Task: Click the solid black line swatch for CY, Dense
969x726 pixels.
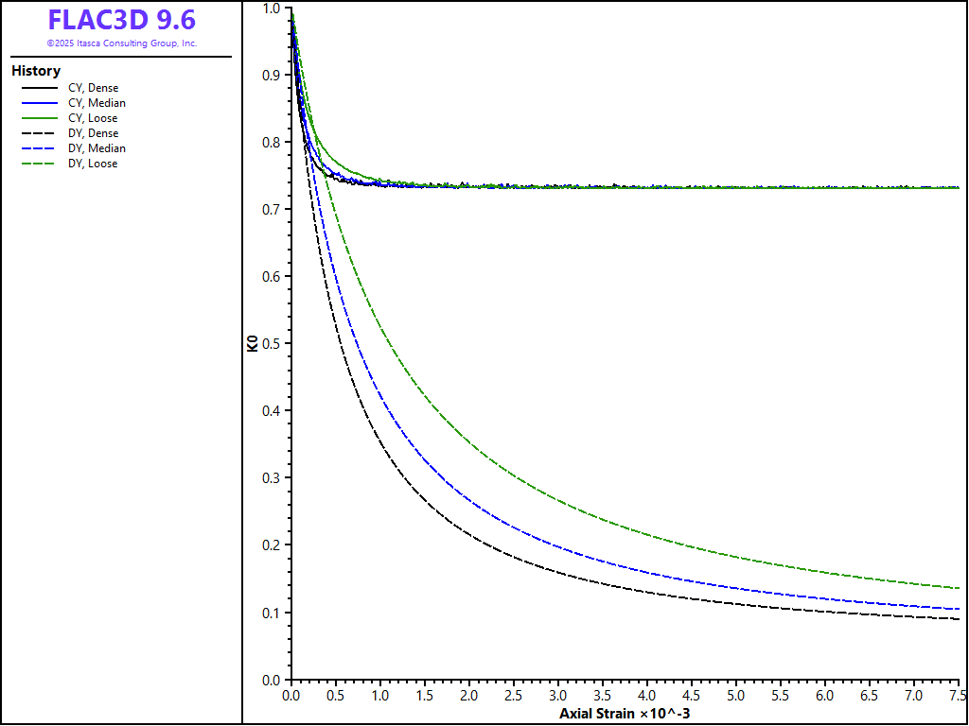Action: (40, 88)
